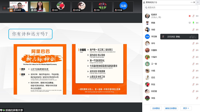Click the 正在讲话 speaking tooltip text
This screenshot has width=200, height=112.
(174, 37)
